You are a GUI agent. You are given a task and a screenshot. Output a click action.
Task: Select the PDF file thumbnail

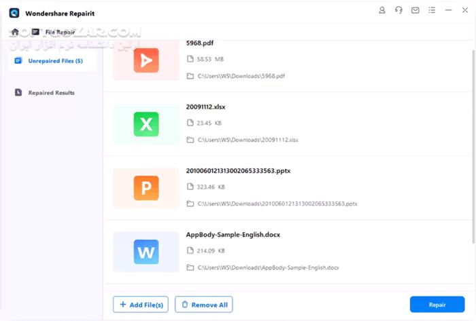146,60
